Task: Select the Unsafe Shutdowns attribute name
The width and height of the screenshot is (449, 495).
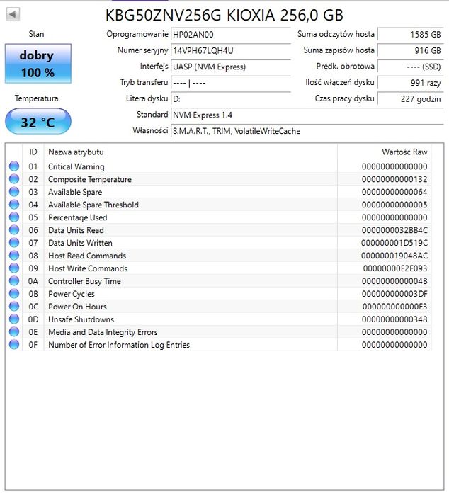Action: click(x=81, y=319)
